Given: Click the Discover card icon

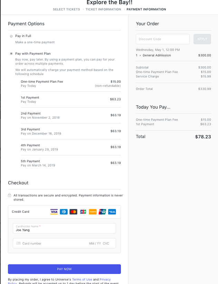Looking at the screenshot, I should click(x=93, y=212).
